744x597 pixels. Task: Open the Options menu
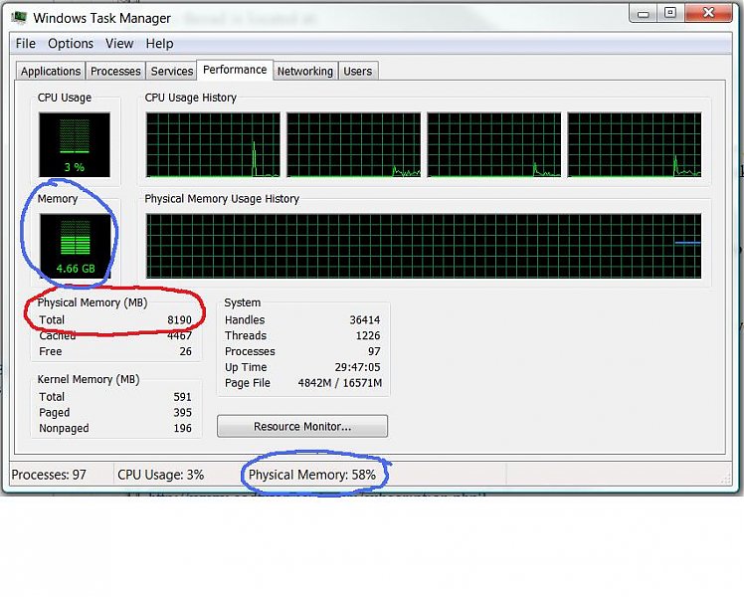coord(71,44)
